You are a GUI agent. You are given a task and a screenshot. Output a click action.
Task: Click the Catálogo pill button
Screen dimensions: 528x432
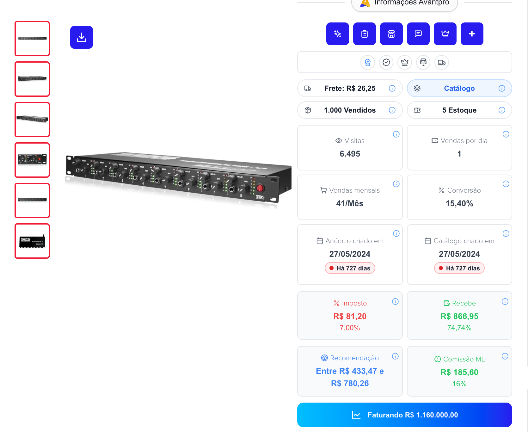[x=459, y=88]
